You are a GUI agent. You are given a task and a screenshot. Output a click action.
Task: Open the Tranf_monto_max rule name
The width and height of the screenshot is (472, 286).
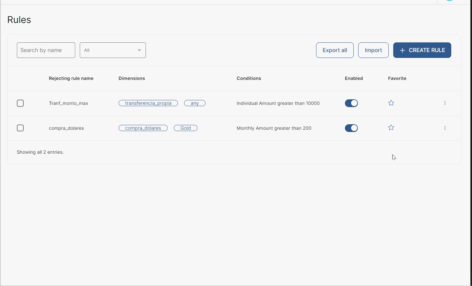[68, 103]
